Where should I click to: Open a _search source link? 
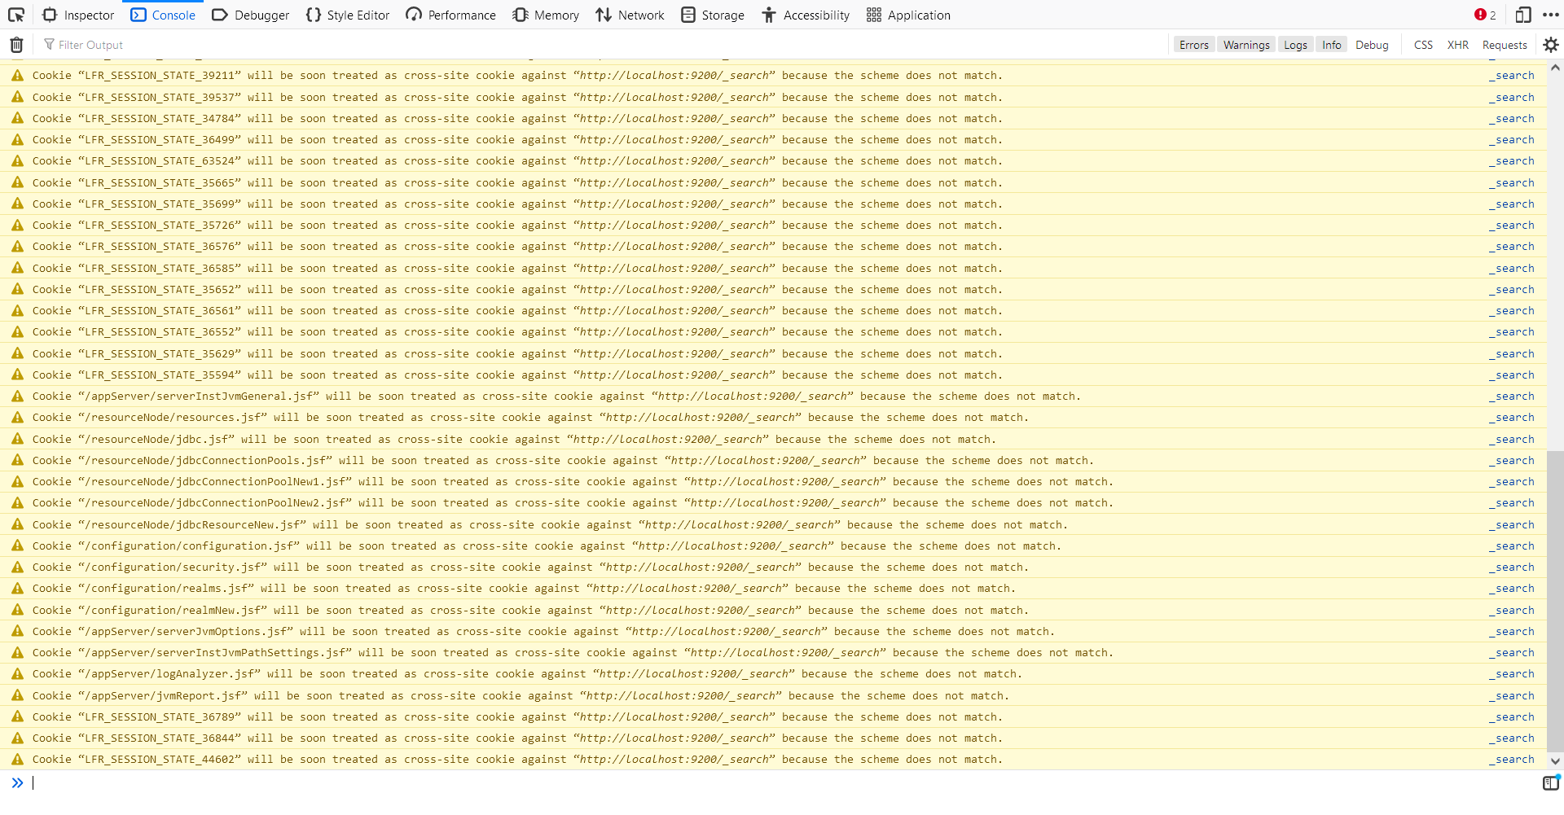coord(1513,75)
